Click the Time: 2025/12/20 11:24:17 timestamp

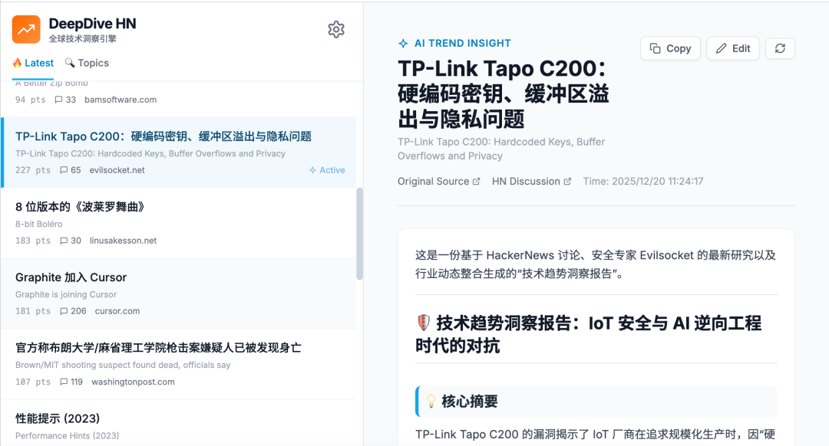643,182
